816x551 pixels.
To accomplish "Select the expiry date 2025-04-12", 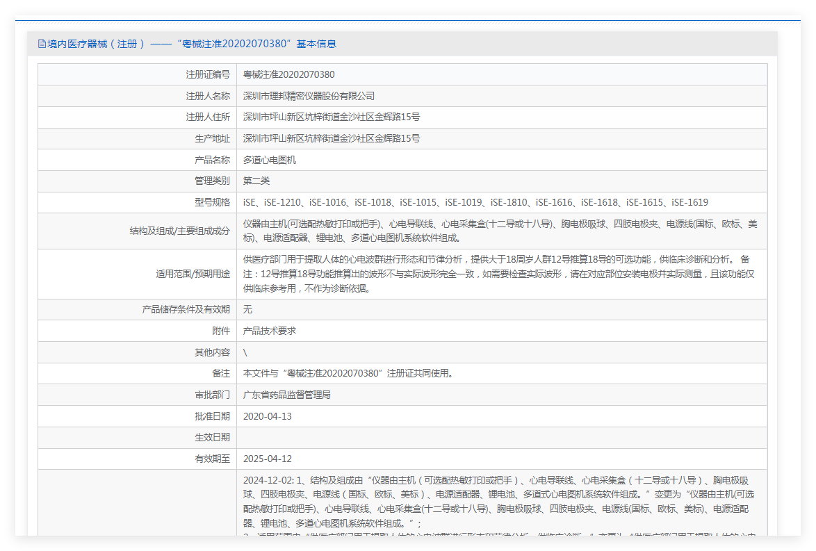I will pyautogui.click(x=268, y=459).
